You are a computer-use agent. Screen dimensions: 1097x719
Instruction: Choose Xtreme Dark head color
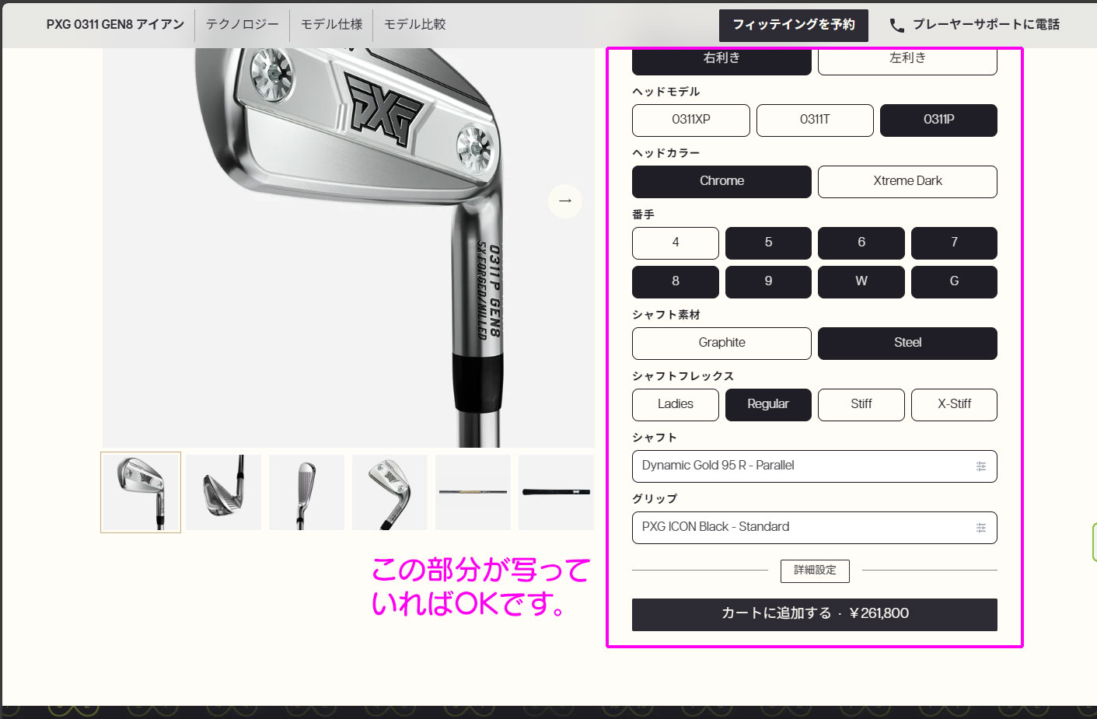coord(907,181)
